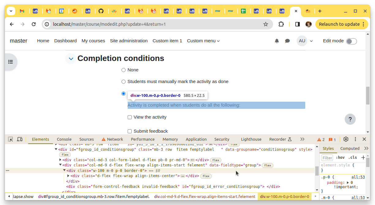This screenshot has width=375, height=205.
Task: Collapse the col-md-9 felement div node
Action: click(60, 165)
